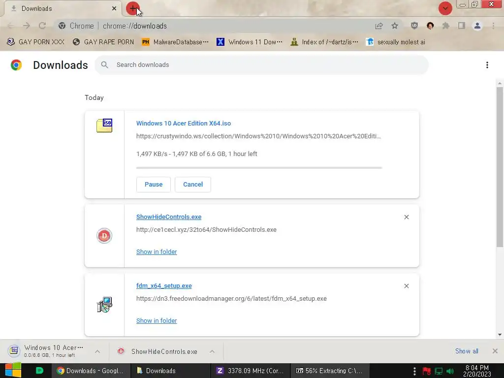The width and height of the screenshot is (504, 378).
Task: Open the MalwareDatabase bookmark
Action: (175, 42)
